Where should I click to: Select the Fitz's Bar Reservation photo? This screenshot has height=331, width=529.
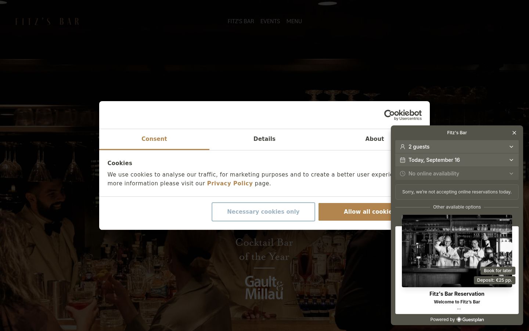(457, 251)
